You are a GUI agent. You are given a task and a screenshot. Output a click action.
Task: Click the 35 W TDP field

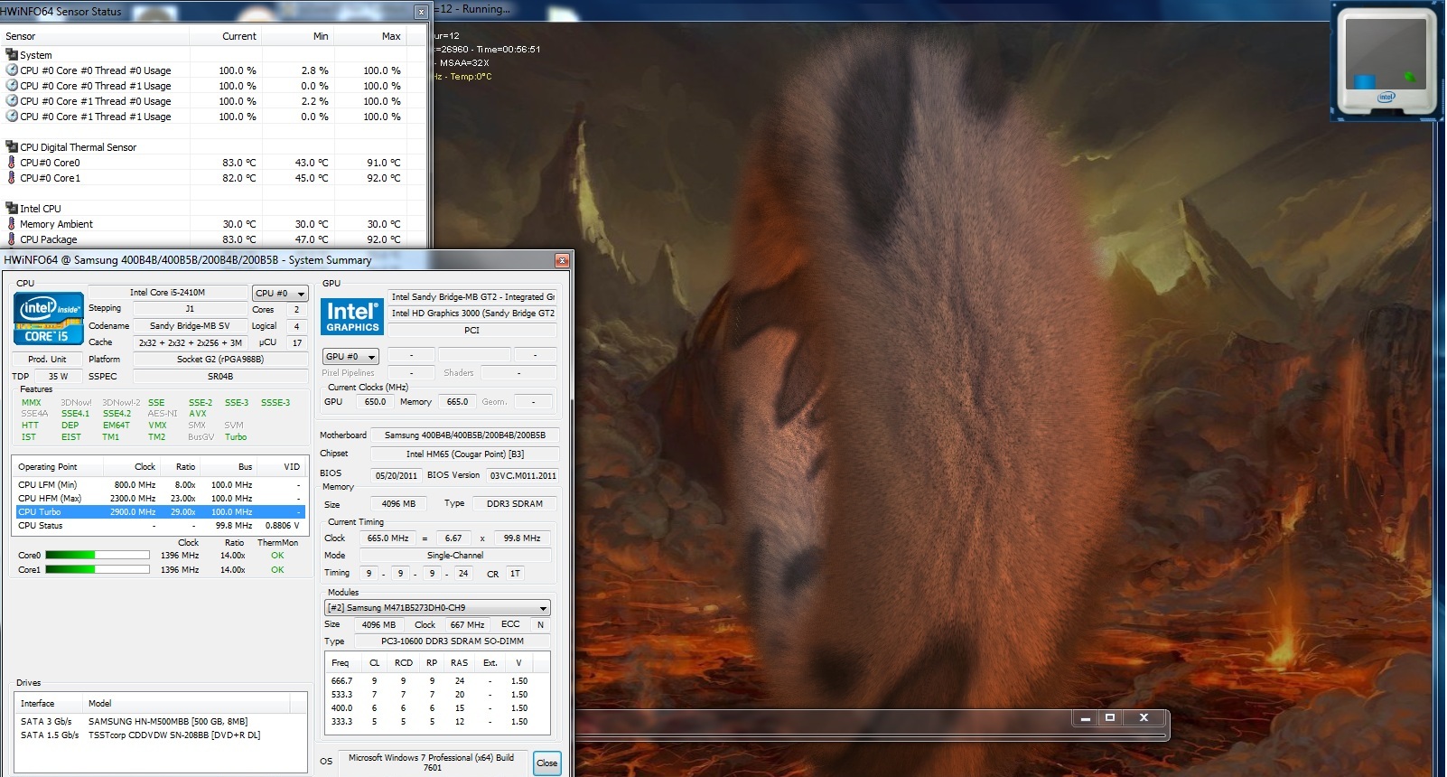click(x=59, y=376)
